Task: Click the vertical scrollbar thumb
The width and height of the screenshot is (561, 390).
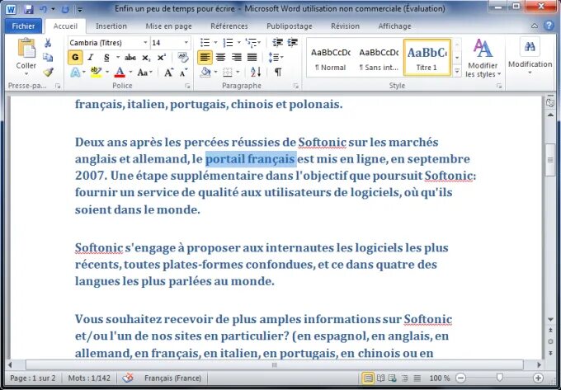Action: [550, 159]
